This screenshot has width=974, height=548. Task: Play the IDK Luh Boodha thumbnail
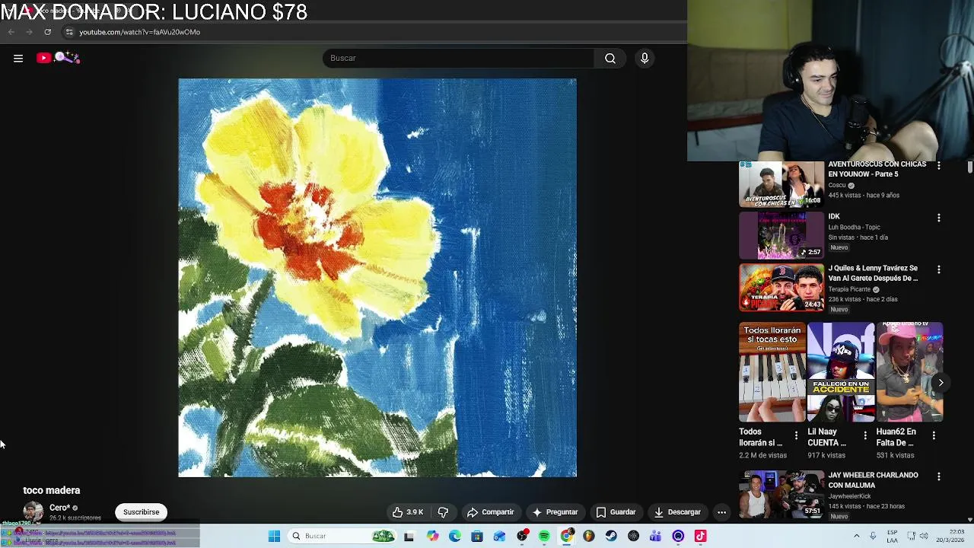tap(781, 236)
